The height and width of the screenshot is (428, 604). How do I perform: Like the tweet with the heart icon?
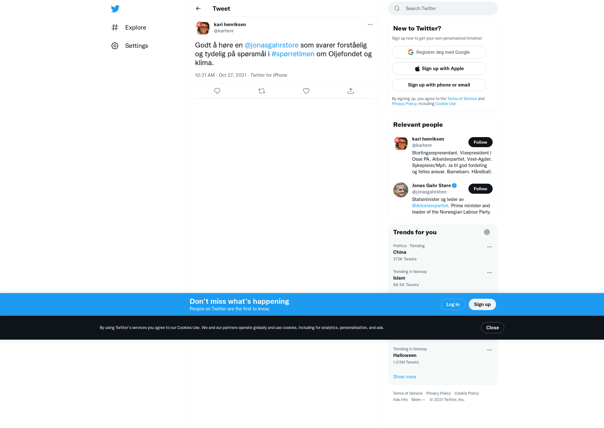[x=306, y=91]
